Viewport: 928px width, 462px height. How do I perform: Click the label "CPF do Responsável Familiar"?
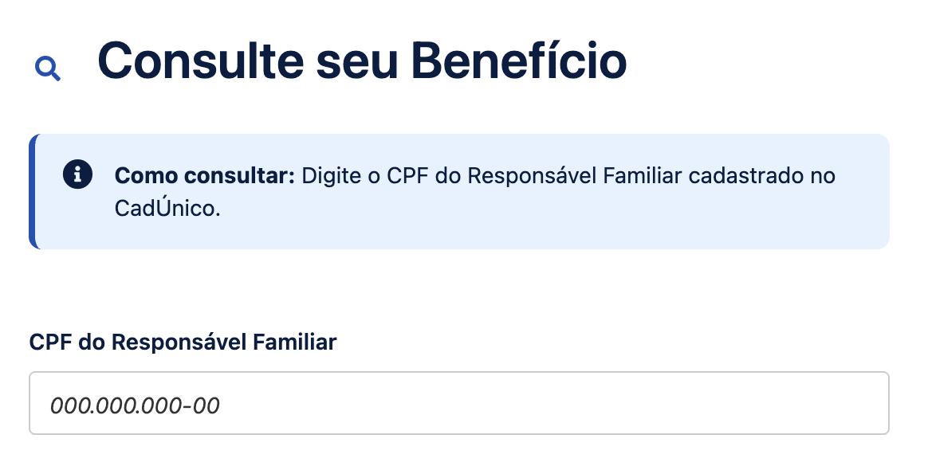click(x=183, y=342)
